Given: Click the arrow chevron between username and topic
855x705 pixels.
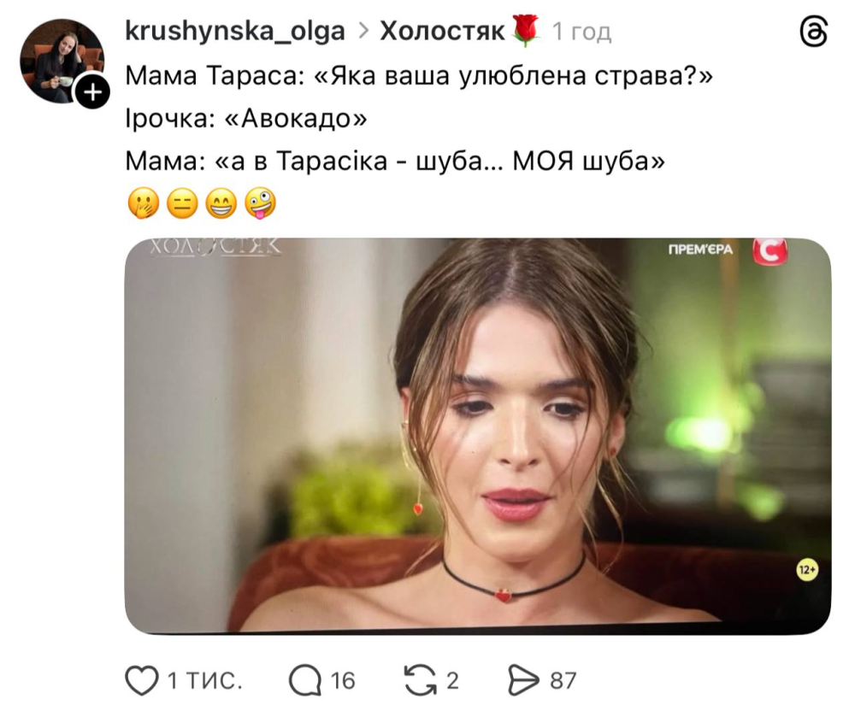Looking at the screenshot, I should 363,32.
